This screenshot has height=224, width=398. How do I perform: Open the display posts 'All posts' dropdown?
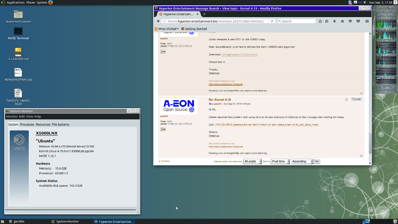tap(253, 161)
